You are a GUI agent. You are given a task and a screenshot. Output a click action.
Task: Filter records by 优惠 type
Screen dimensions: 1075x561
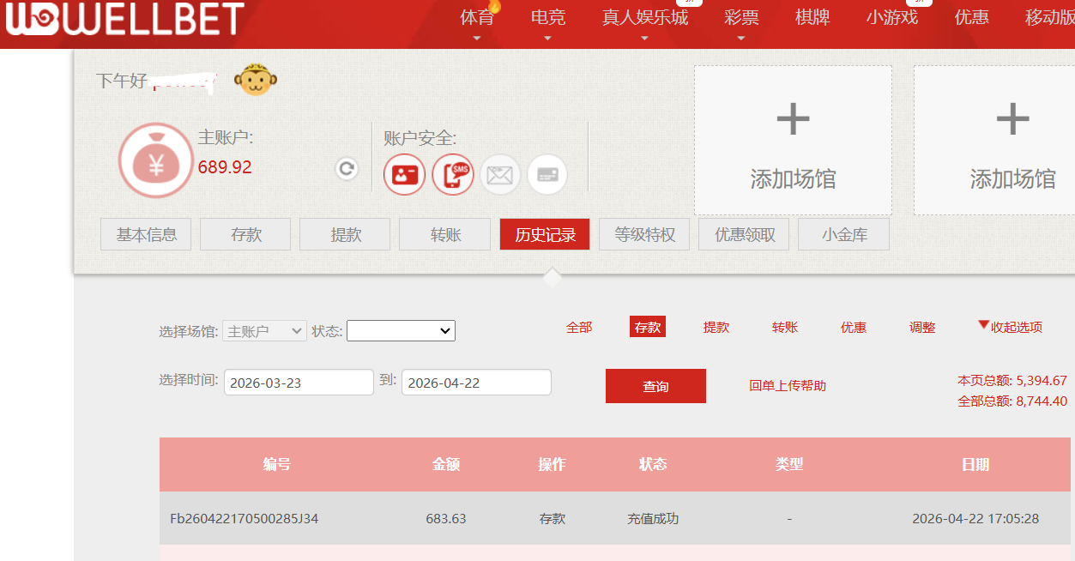854,327
